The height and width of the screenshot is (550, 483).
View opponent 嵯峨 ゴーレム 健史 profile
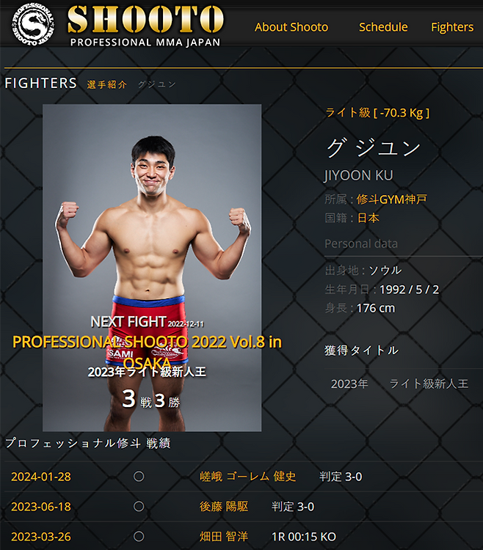pos(248,477)
